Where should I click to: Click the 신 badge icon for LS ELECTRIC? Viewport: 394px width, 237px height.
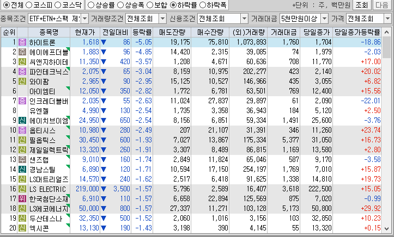[x=22, y=189]
